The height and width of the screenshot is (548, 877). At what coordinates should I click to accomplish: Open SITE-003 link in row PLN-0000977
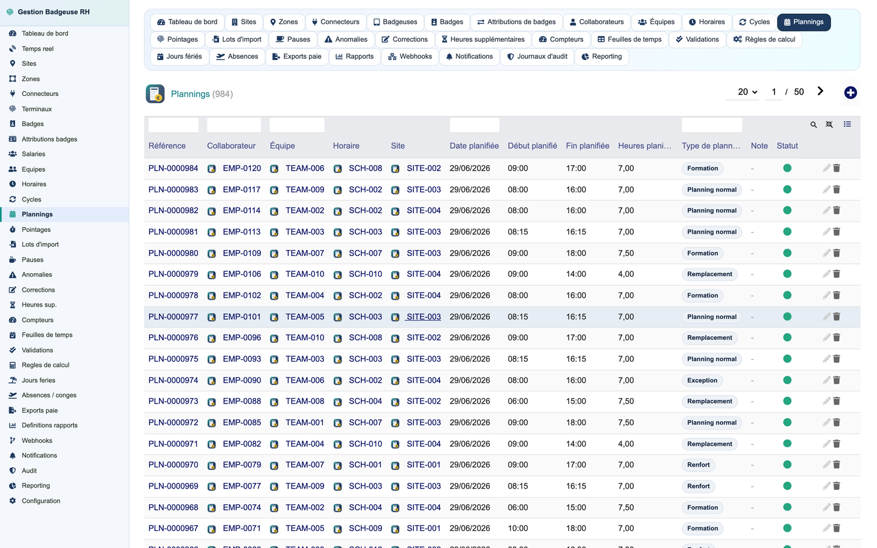[424, 317]
